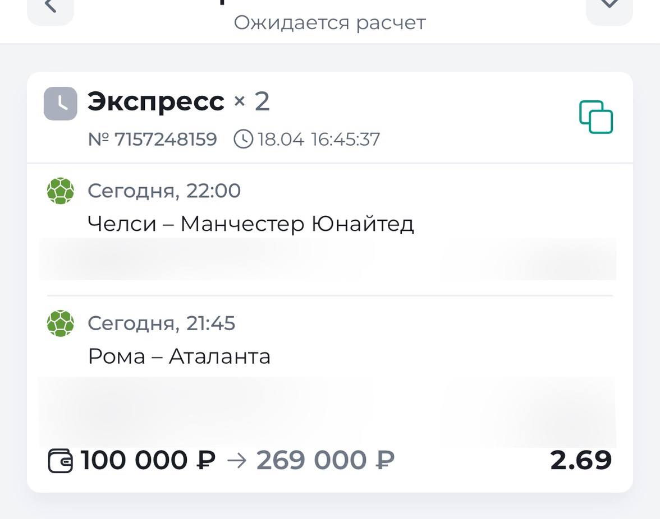Tap the 100 000 ₽ stake amount

(148, 460)
